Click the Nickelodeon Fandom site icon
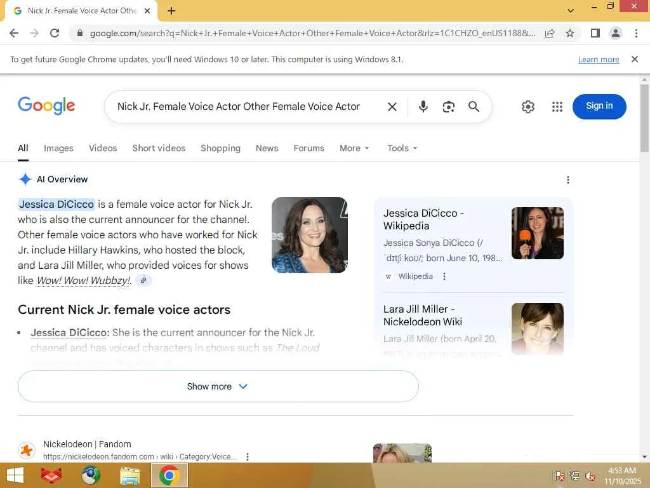650x488 pixels. click(x=27, y=451)
